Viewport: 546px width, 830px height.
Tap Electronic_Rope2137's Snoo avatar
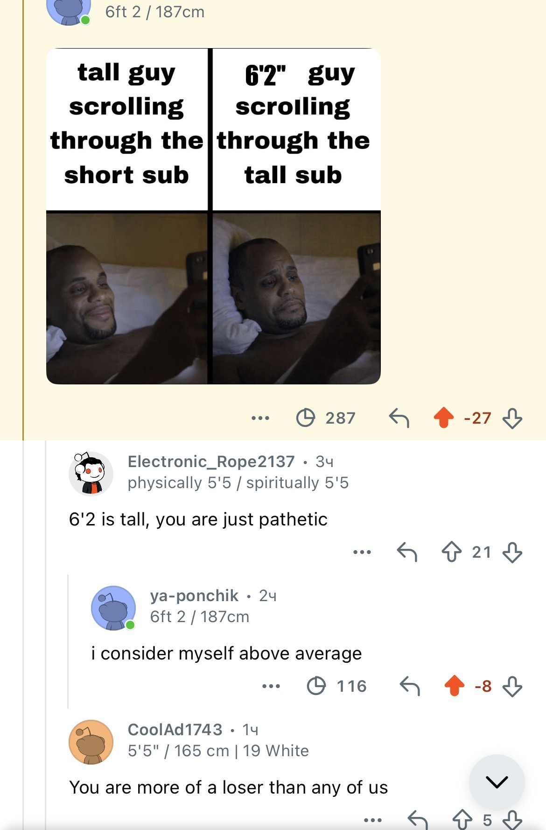click(x=91, y=473)
